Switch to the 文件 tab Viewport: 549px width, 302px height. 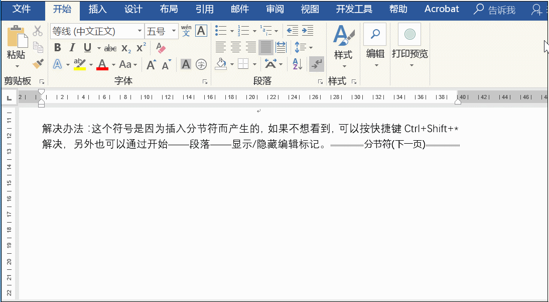[x=22, y=10]
